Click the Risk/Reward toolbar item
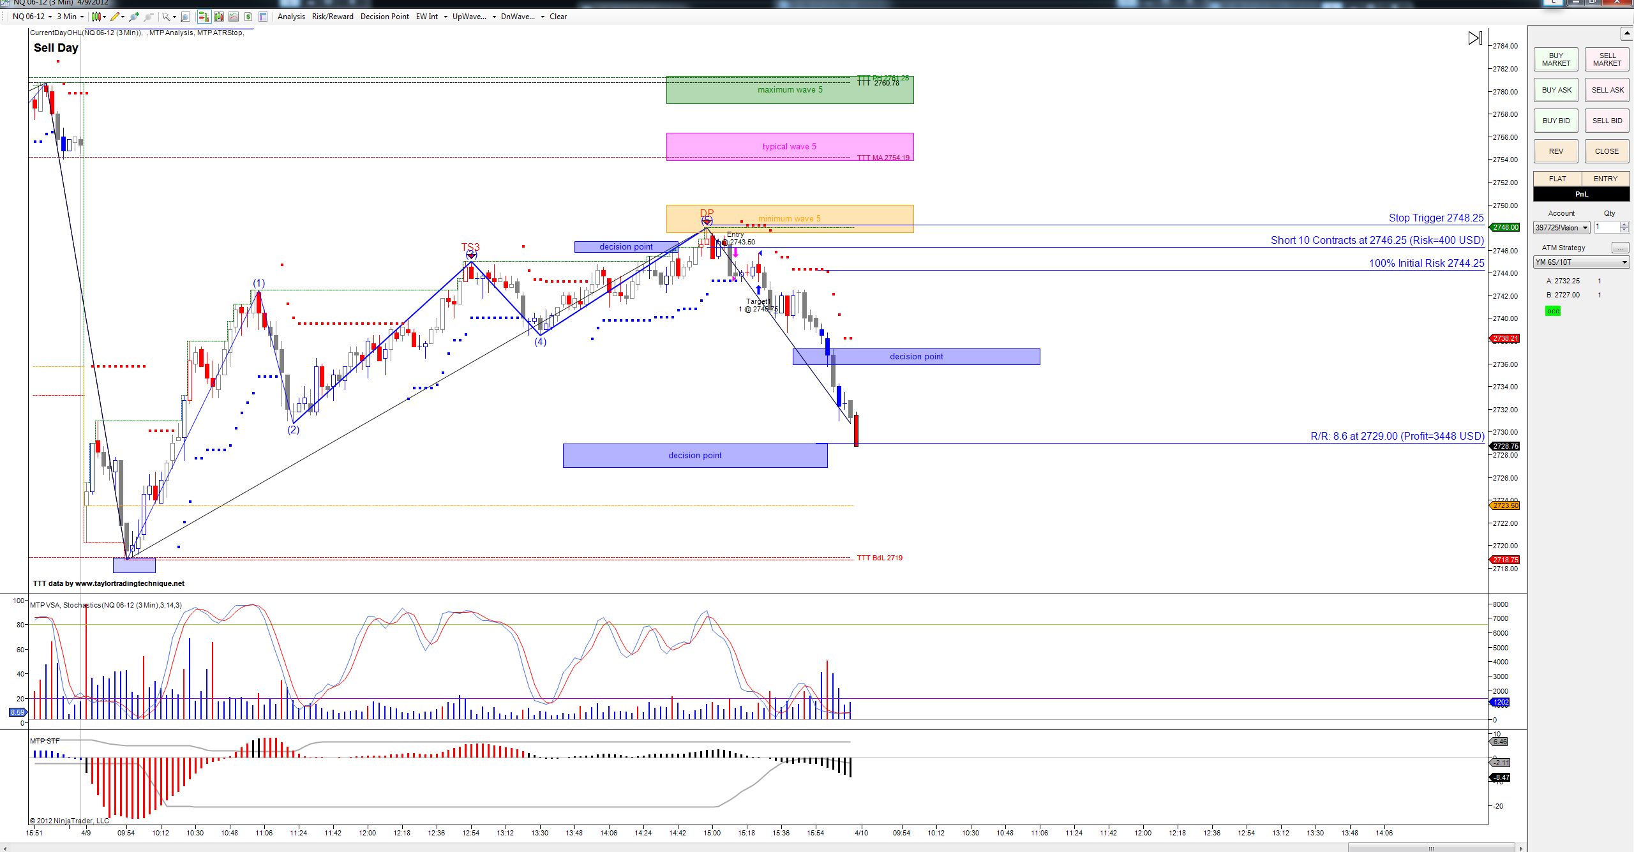The image size is (1634, 852). pos(333,17)
